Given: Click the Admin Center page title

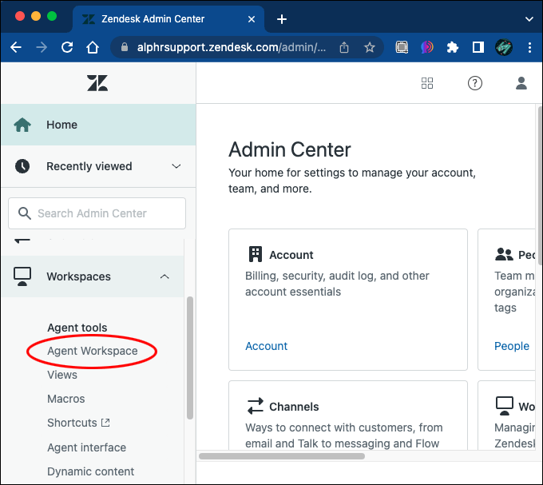Looking at the screenshot, I should (290, 149).
